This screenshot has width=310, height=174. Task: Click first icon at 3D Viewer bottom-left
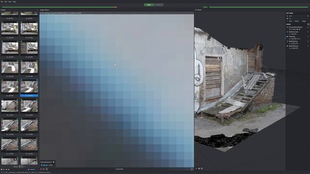[x=196, y=169]
